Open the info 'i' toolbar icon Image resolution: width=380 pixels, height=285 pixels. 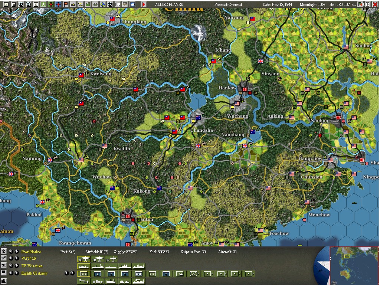tap(36, 4)
